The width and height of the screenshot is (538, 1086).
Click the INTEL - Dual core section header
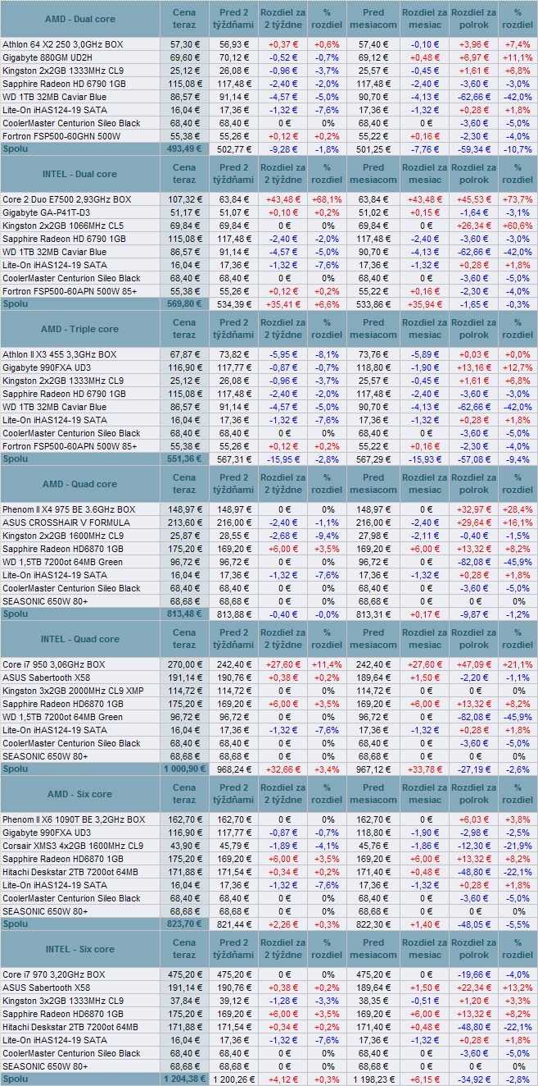click(x=79, y=174)
